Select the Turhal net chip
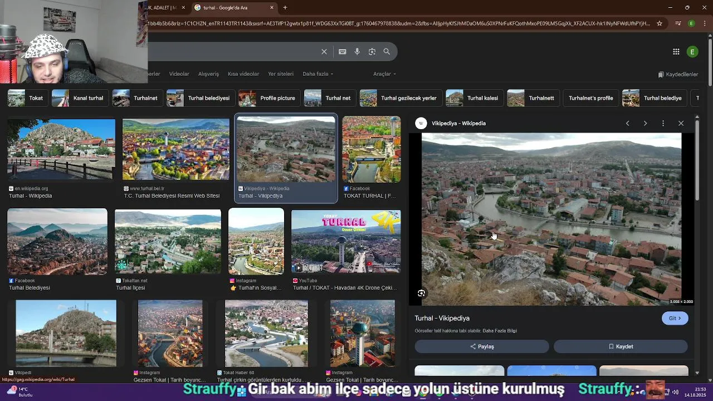 click(x=329, y=98)
